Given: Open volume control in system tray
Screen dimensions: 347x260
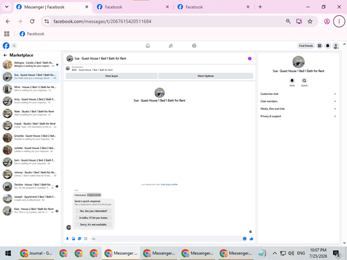Looking at the screenshot, I should 291,253.
